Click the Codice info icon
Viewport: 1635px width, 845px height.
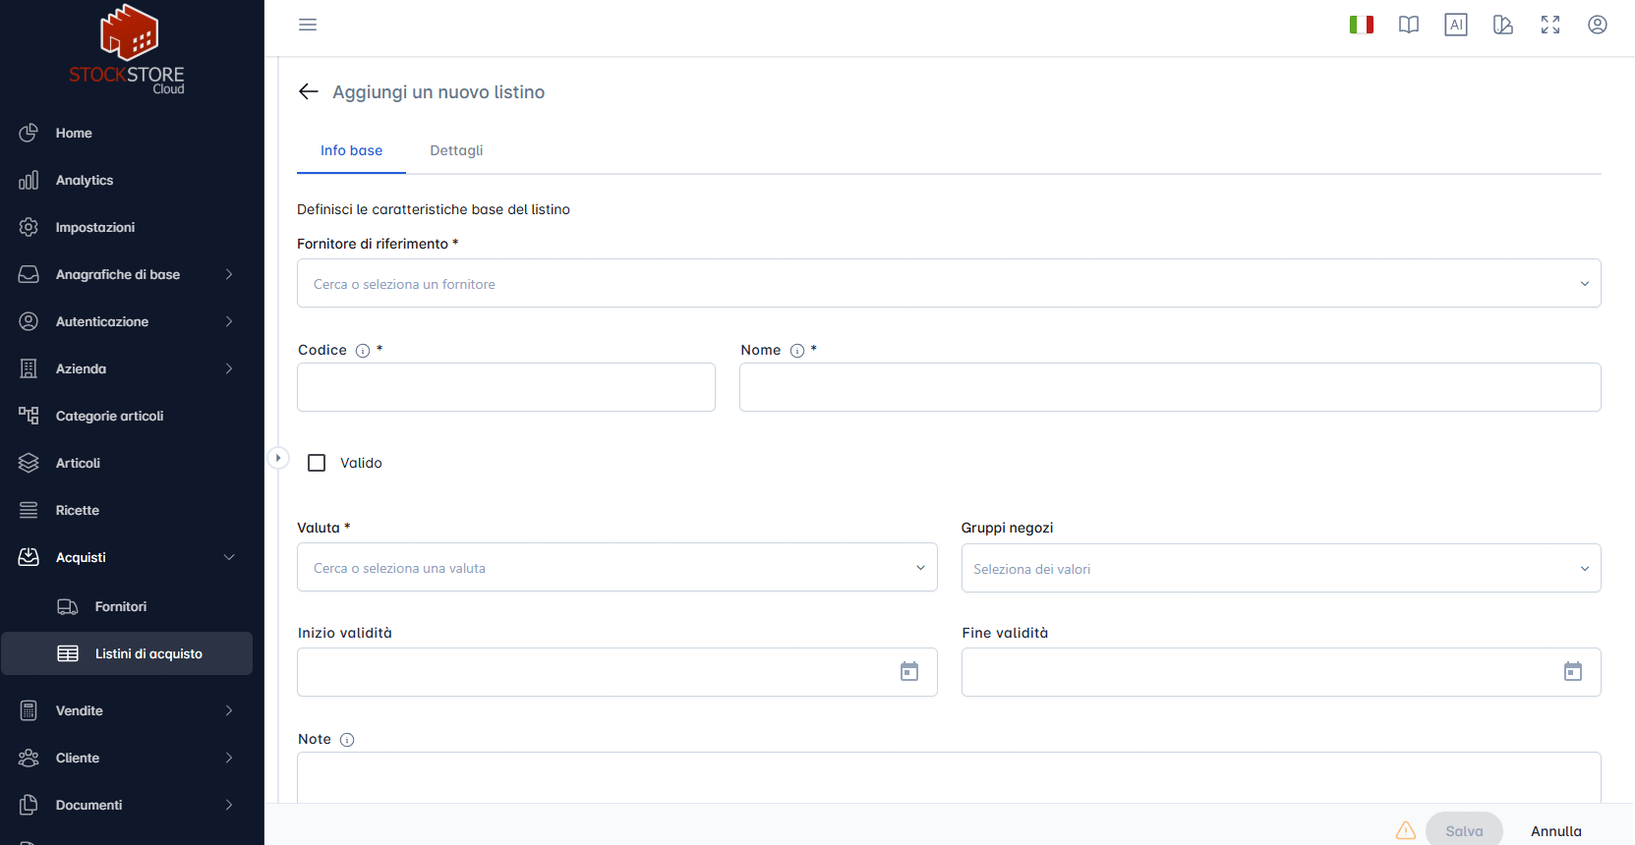click(363, 351)
